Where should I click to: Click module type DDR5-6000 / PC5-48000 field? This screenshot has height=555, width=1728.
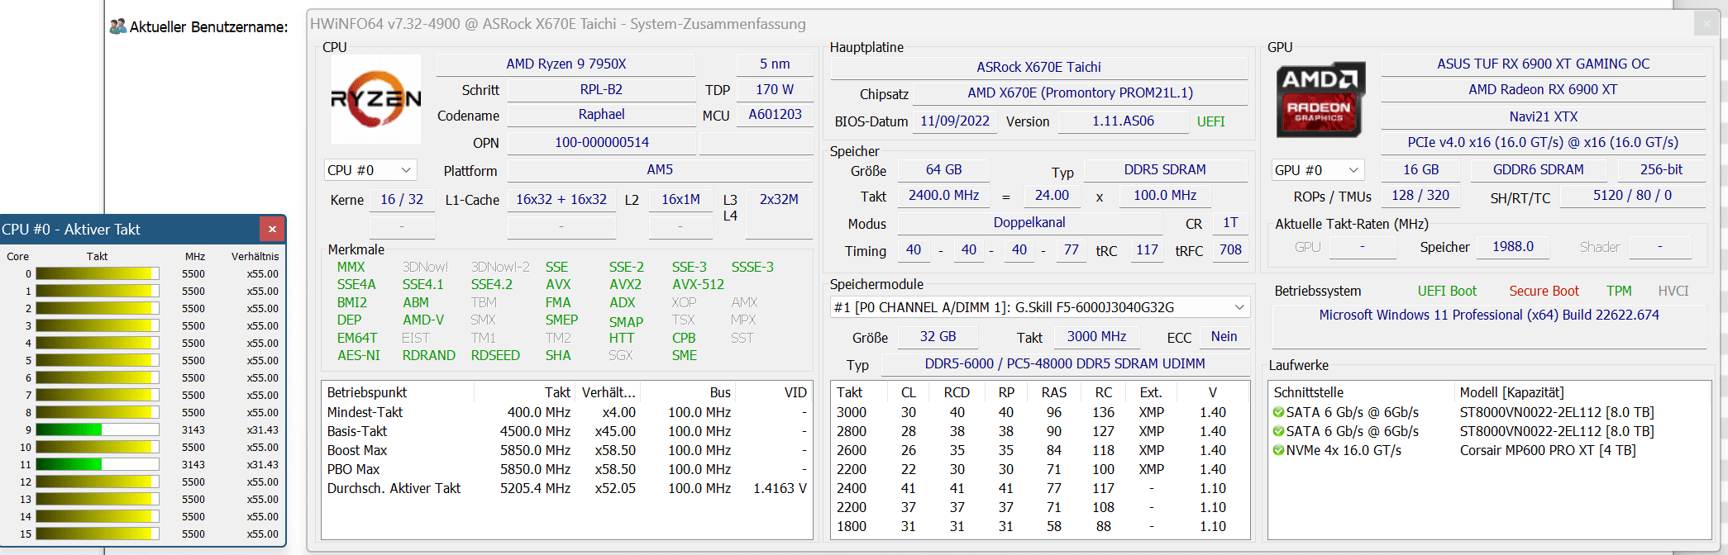1064,363
